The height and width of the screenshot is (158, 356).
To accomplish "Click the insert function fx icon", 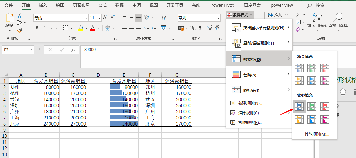I will (73, 50).
